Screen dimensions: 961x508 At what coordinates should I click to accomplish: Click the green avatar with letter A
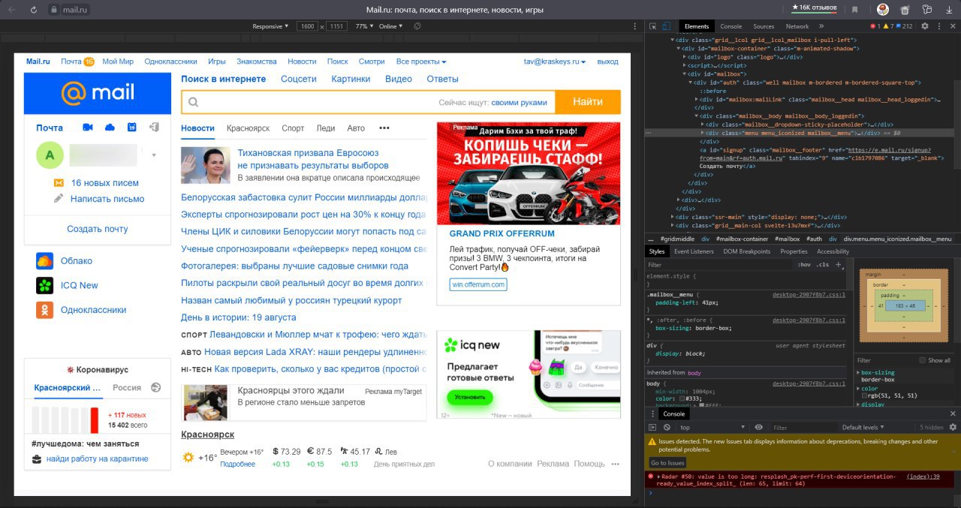(x=50, y=155)
